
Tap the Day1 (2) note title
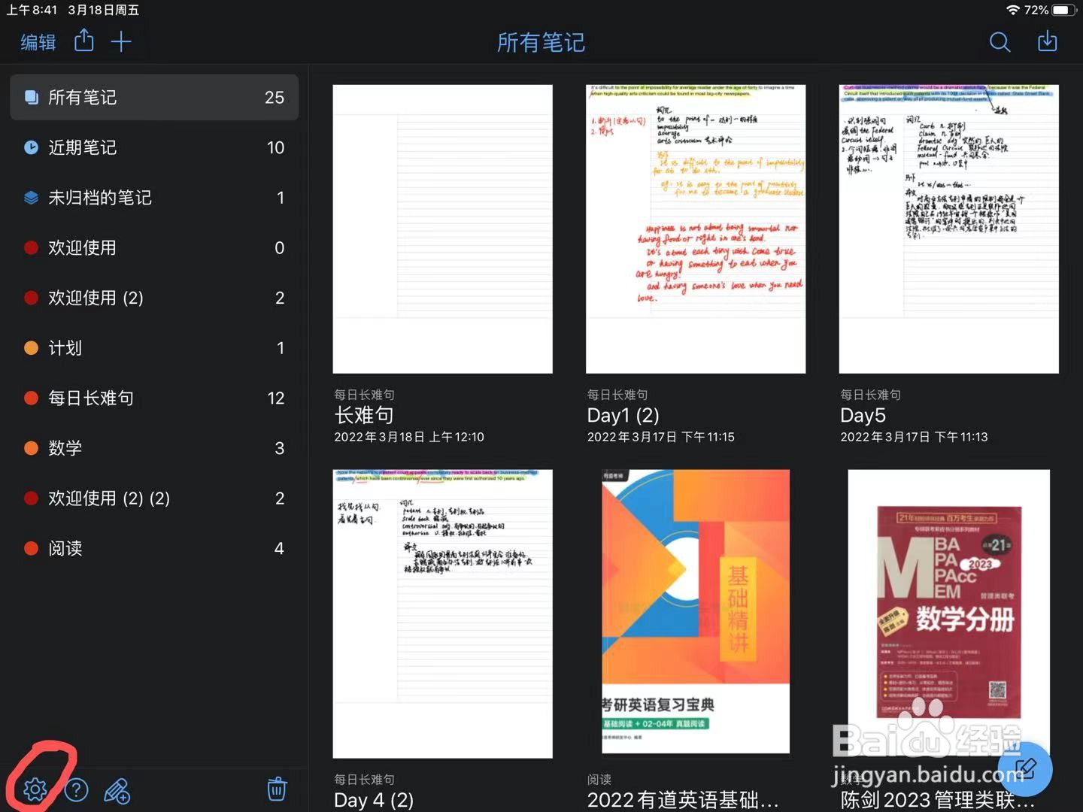[623, 415]
